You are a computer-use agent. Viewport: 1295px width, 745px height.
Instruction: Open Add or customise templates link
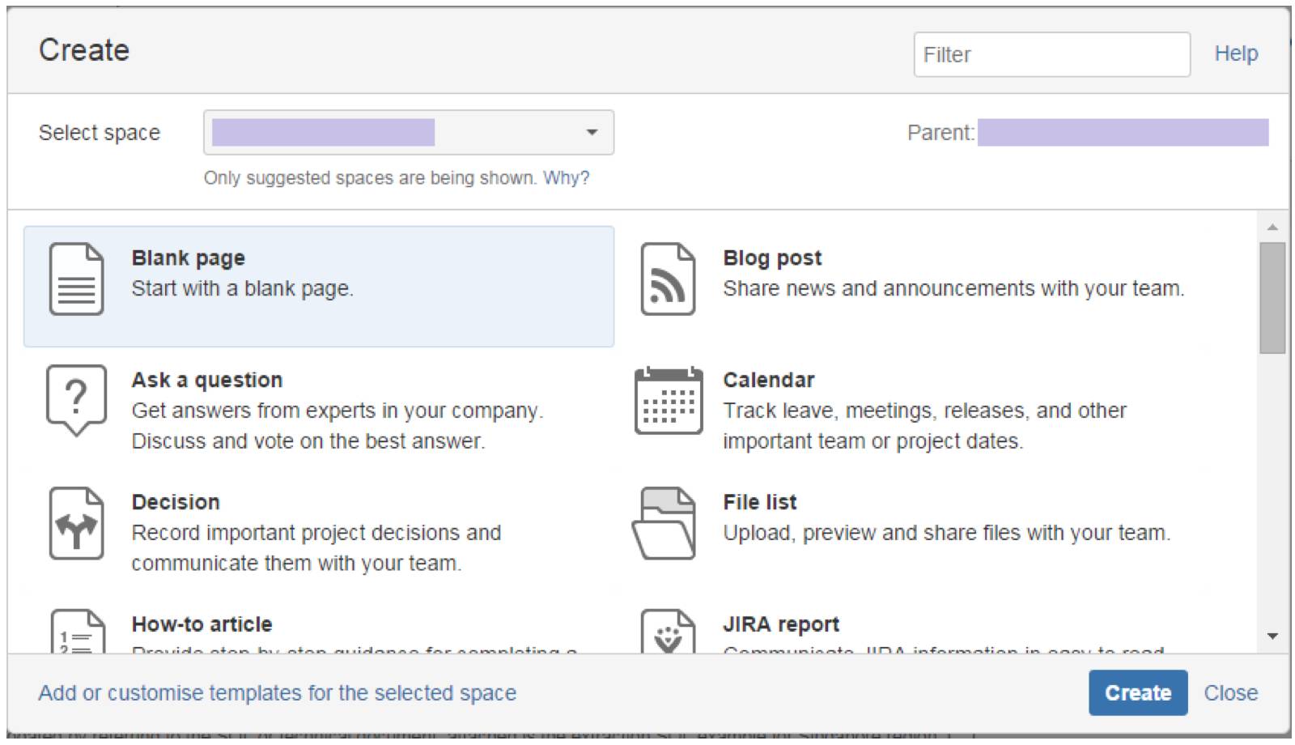click(x=278, y=693)
